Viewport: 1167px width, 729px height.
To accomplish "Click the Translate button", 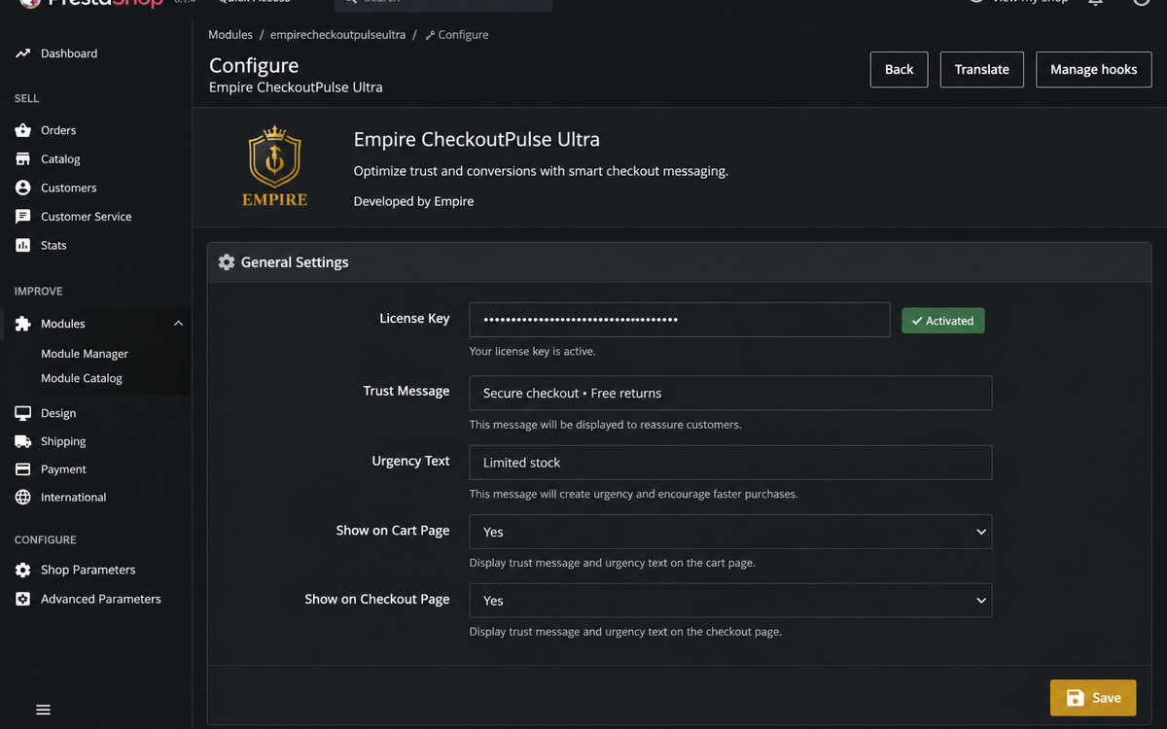I will 982,70.
